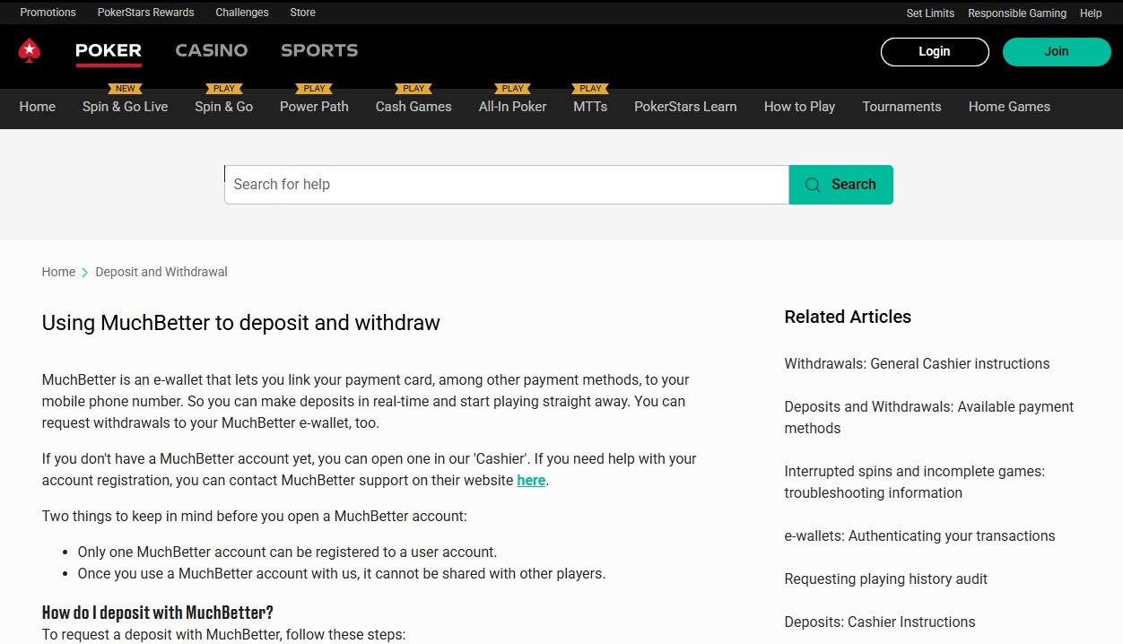This screenshot has height=644, width=1123.
Task: Click Deposit and Withdrawal in the breadcrumb
Action: (161, 272)
